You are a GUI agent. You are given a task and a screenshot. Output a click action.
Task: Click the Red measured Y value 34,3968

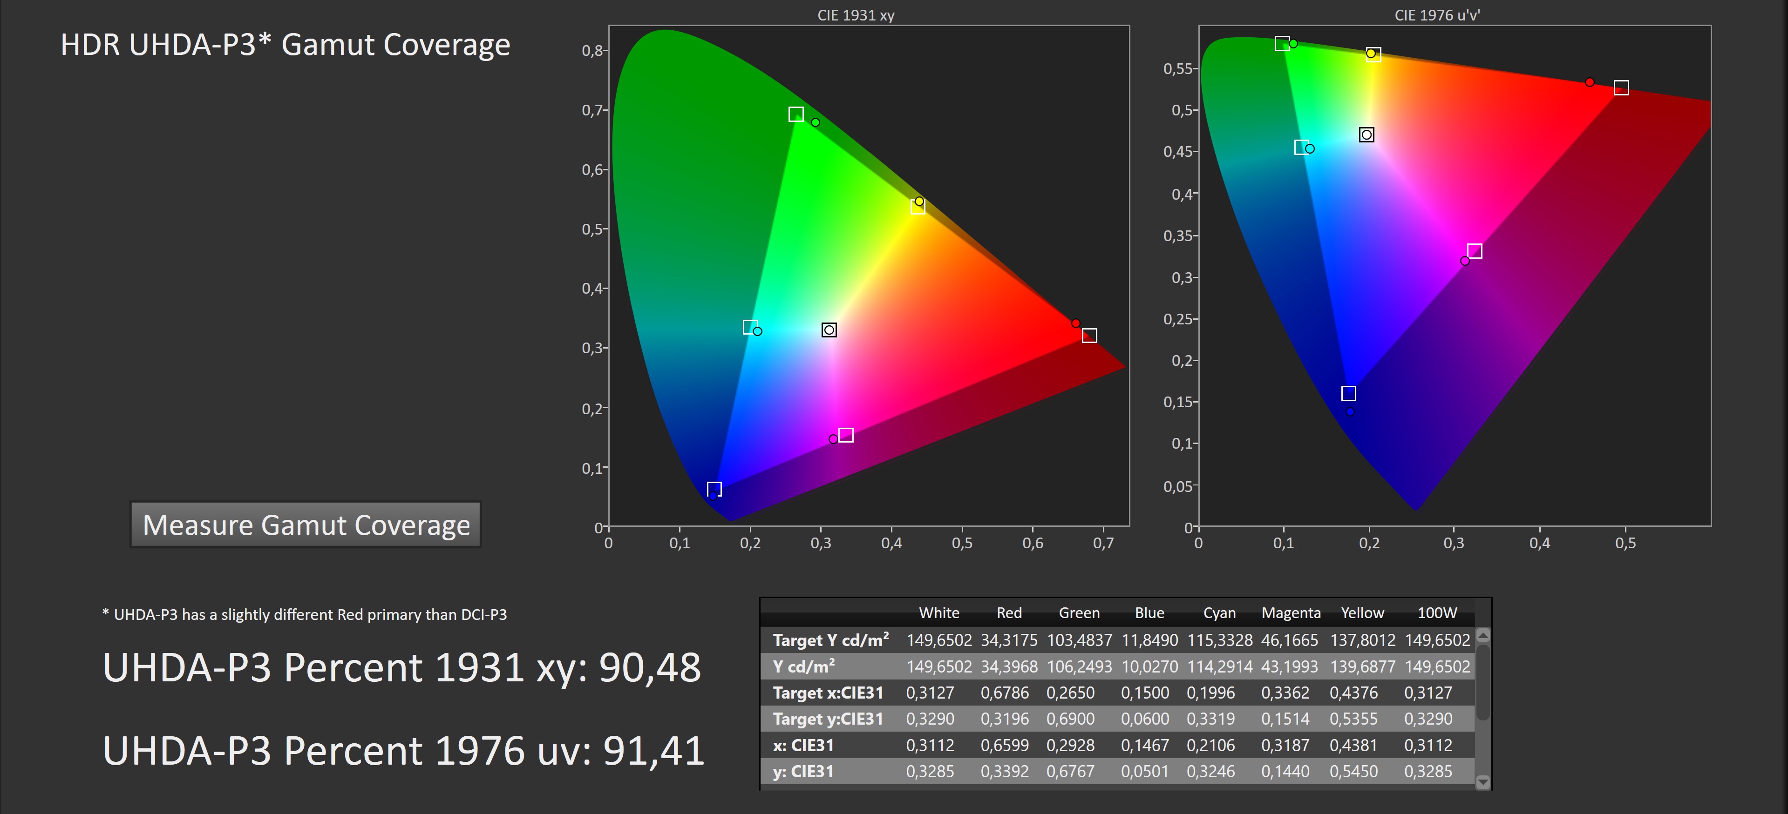(1008, 666)
